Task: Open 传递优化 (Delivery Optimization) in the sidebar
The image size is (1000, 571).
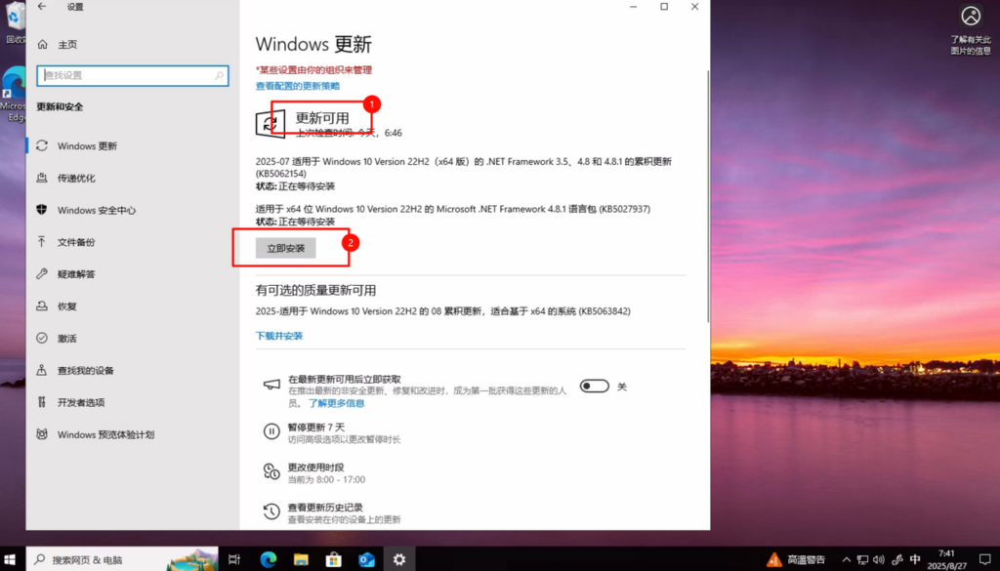Action: [x=76, y=178]
